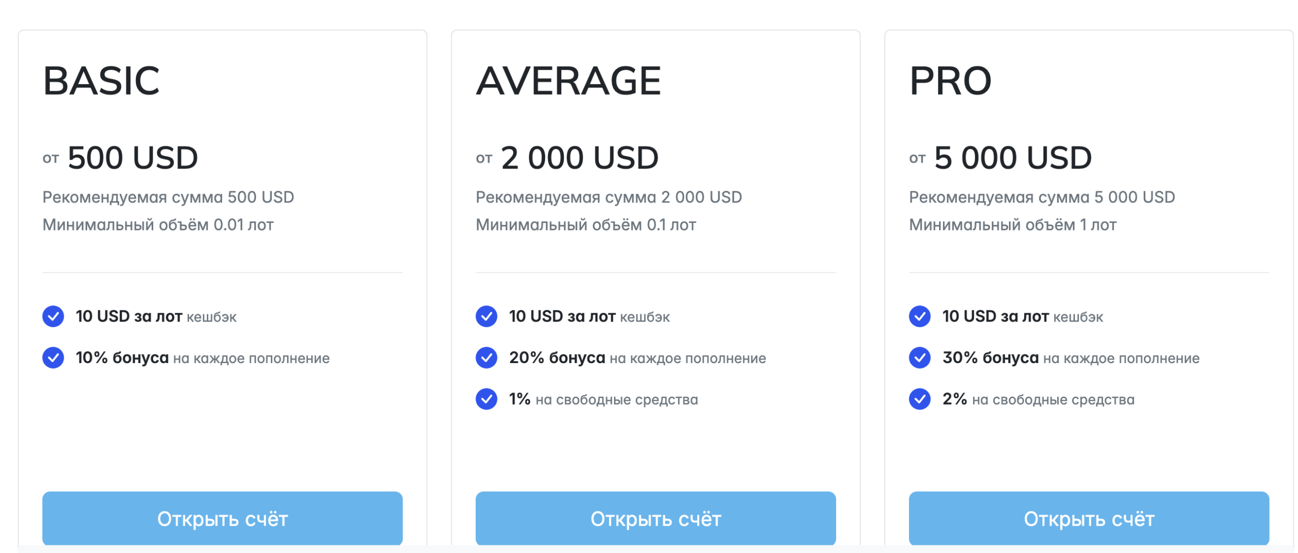Open account under the BASIC plan
The image size is (1298, 553).
[x=223, y=519]
